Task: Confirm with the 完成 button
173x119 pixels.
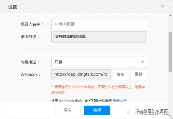Action: [x=97, y=110]
